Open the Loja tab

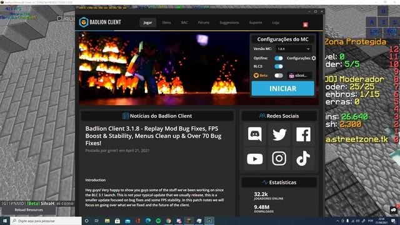pyautogui.click(x=276, y=22)
